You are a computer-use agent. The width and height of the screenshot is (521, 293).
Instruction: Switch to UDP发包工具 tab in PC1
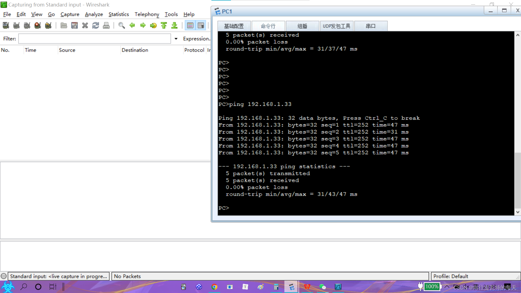click(x=336, y=26)
